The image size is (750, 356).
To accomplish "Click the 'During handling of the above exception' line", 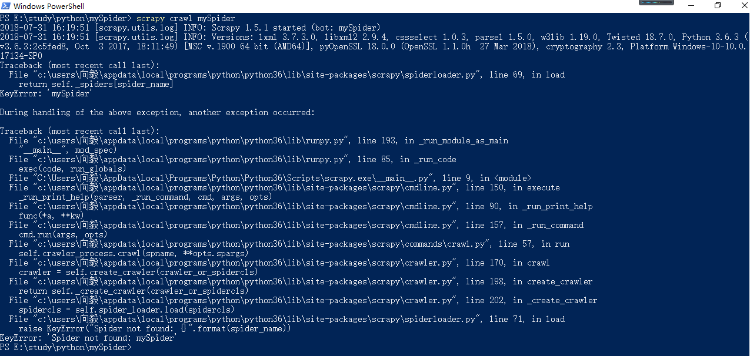I will tap(158, 113).
